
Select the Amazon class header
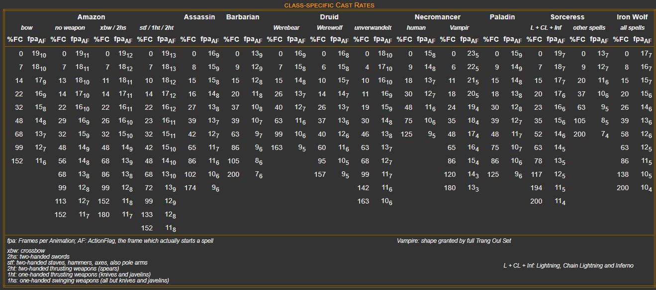pyautogui.click(x=91, y=17)
